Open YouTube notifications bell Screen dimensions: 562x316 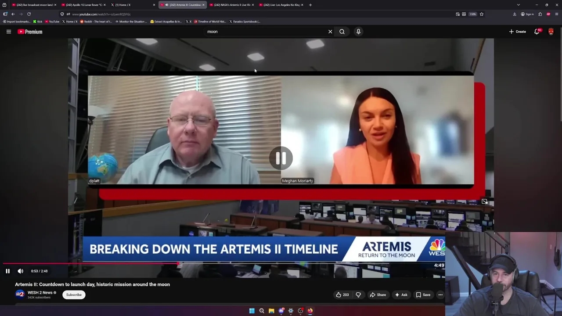pyautogui.click(x=537, y=32)
